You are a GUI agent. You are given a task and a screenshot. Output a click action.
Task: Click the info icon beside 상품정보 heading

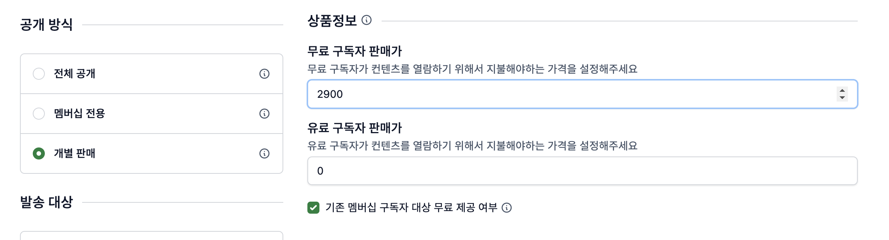367,20
